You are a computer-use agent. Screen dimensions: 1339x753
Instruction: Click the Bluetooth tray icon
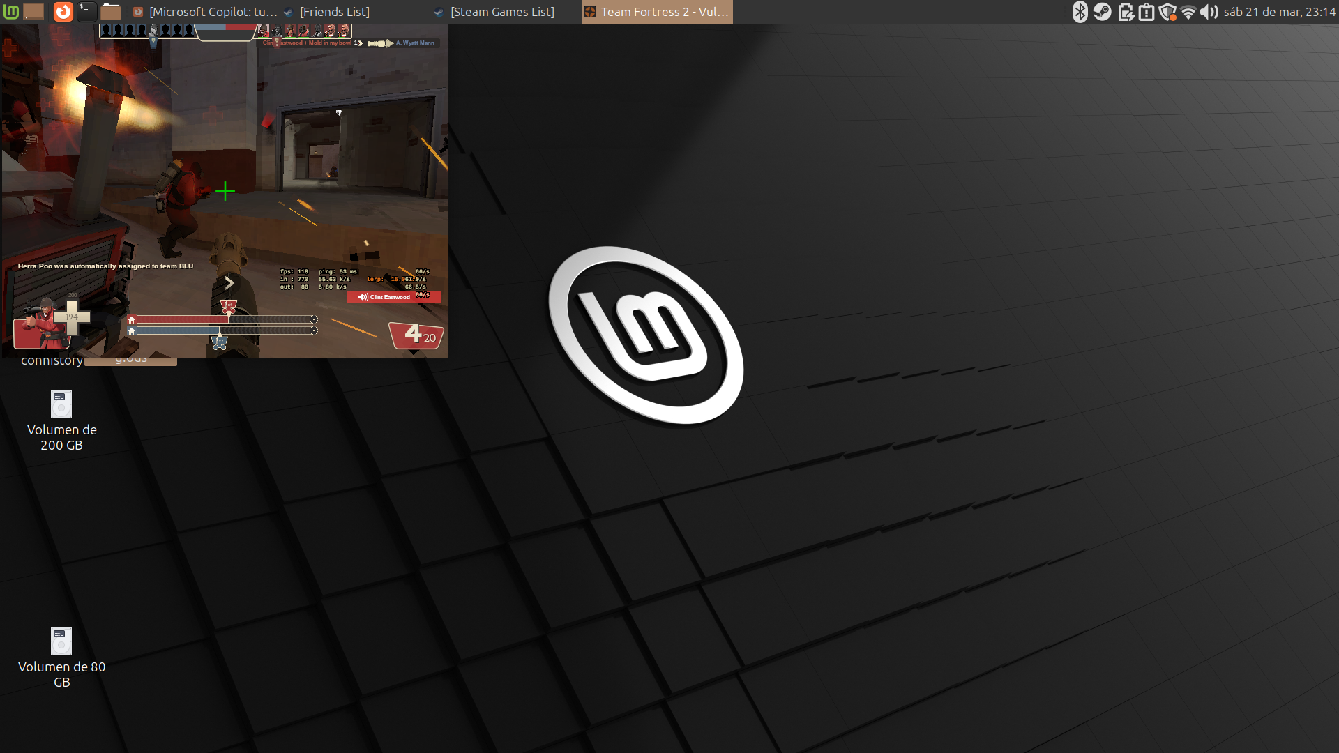[x=1080, y=11]
